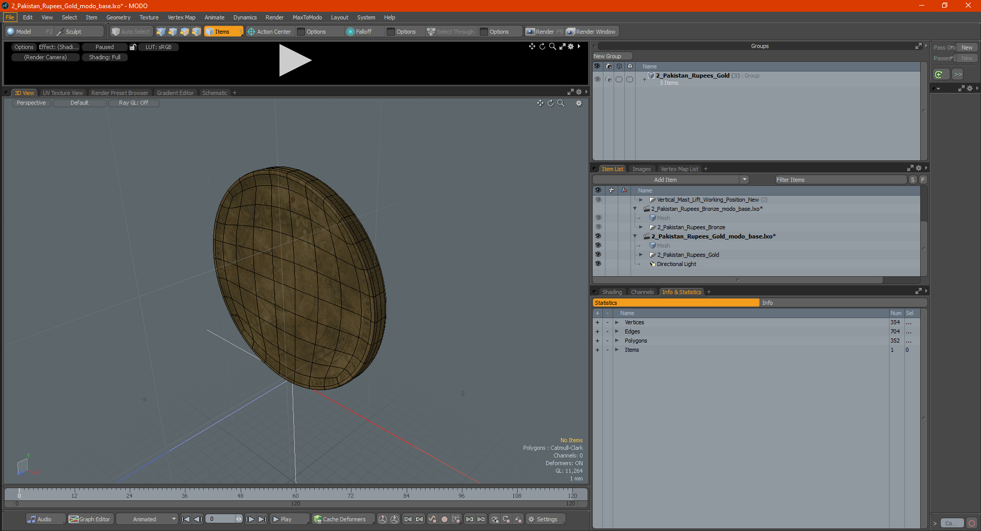The image size is (981, 531).
Task: Click Render F9 button
Action: 544,32
